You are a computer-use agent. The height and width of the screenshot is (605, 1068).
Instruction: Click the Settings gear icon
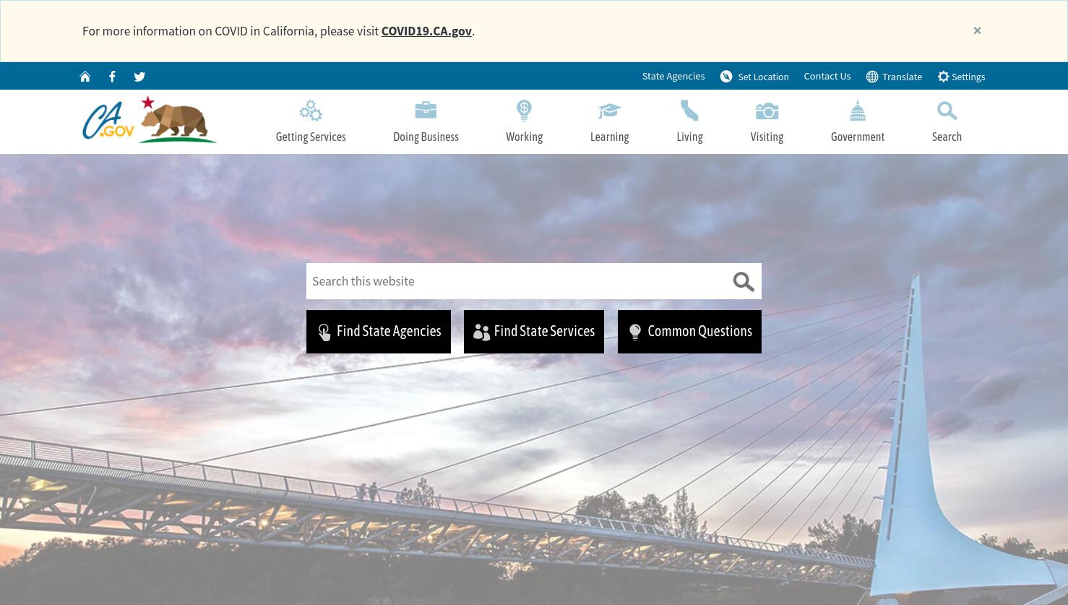click(943, 77)
